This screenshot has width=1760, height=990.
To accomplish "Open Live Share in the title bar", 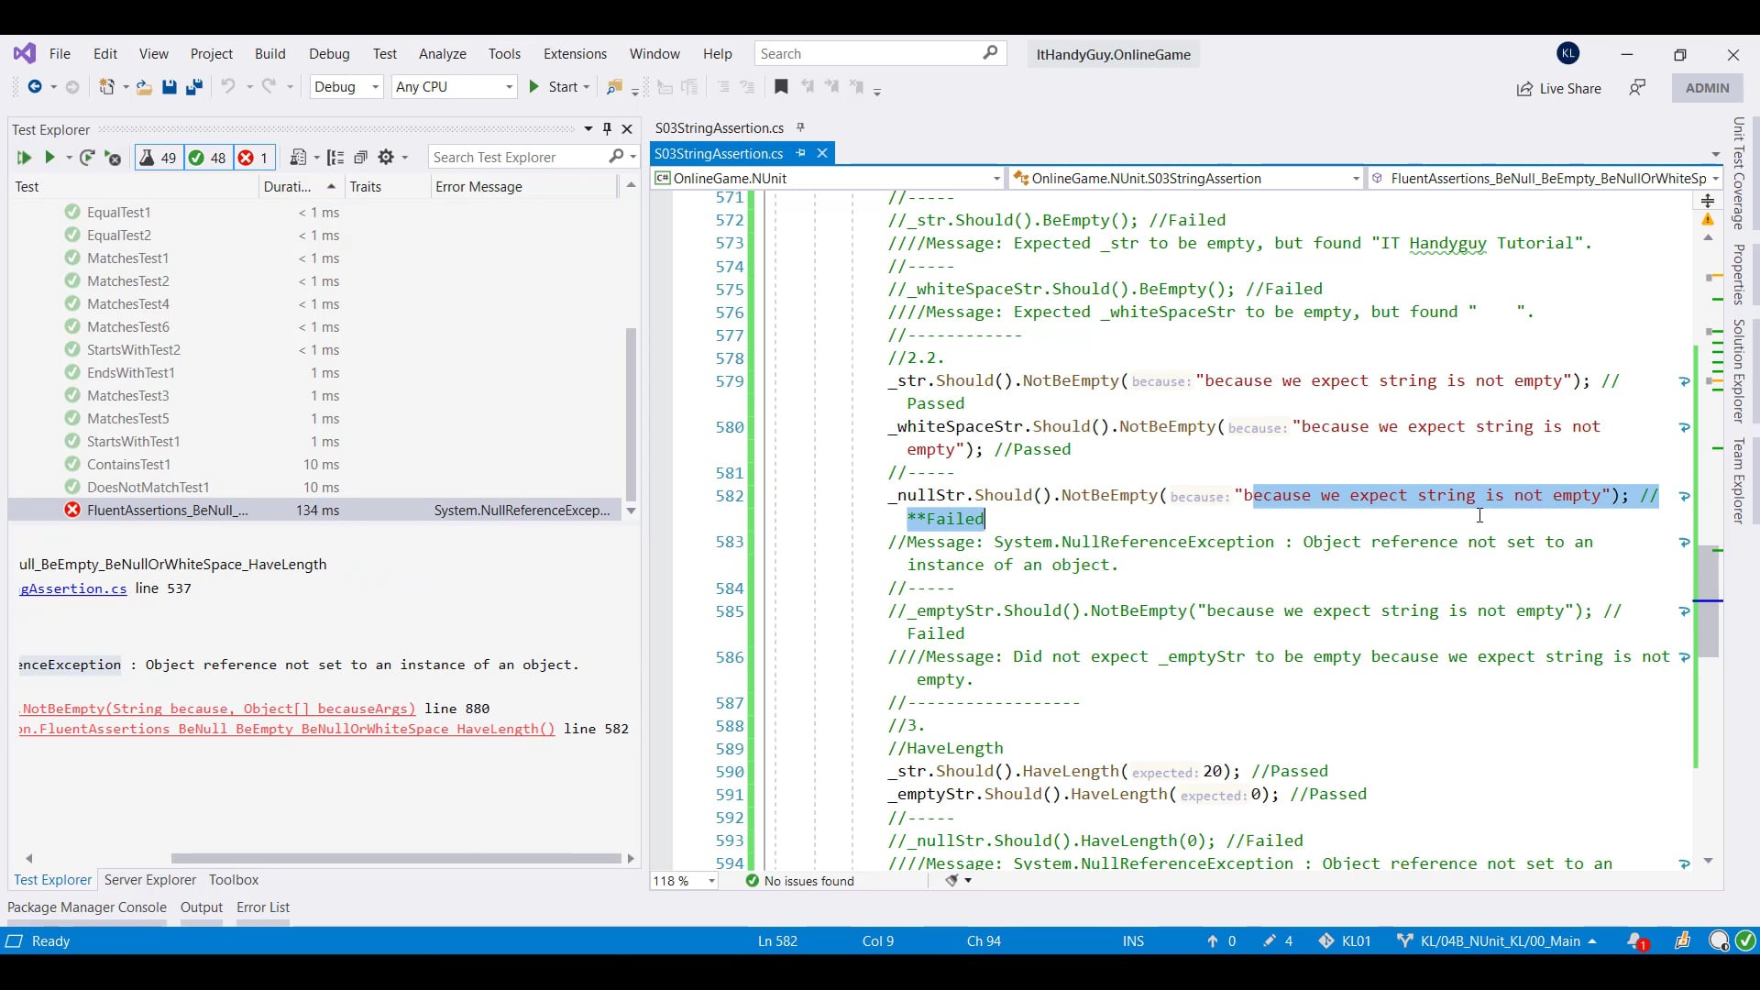I will [x=1559, y=89].
